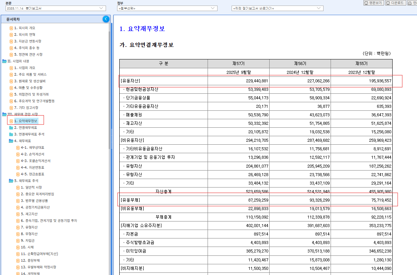The image size is (417, 275).
Task: Click document icon beside 1. 요약재무정보
Action: click(11, 121)
